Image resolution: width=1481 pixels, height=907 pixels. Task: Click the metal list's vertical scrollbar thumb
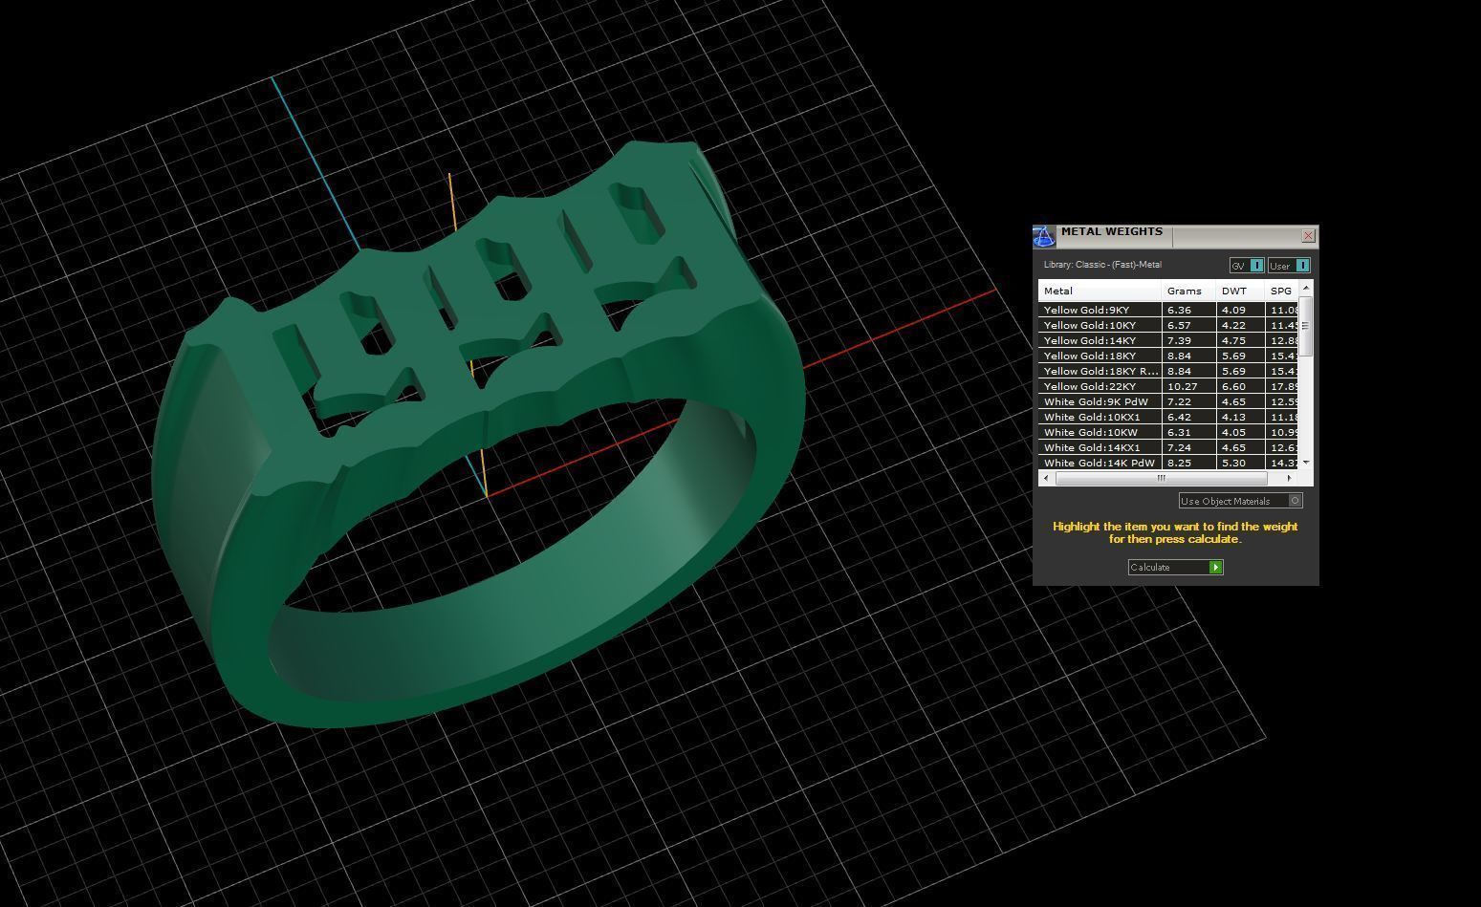[x=1306, y=326]
